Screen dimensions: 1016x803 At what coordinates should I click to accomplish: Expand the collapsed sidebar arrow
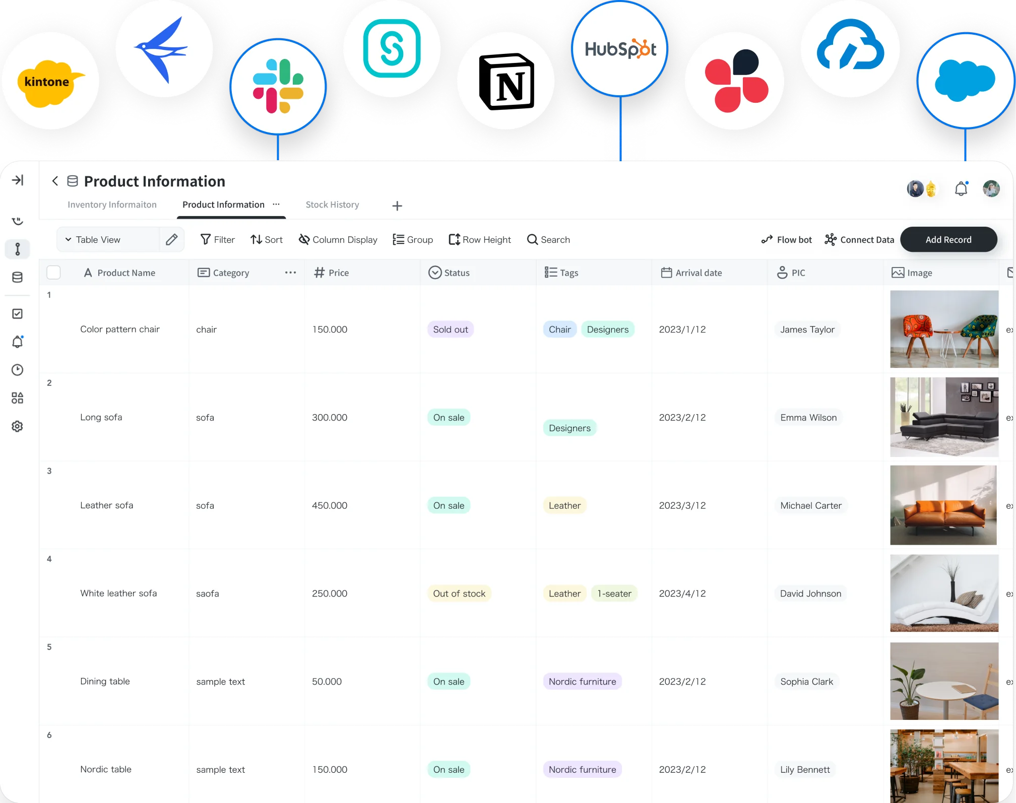pos(18,180)
